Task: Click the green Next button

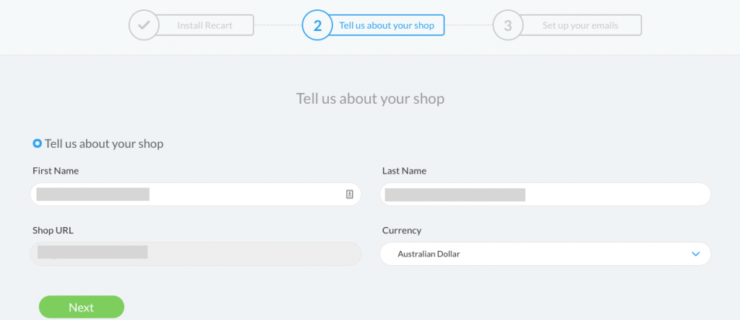Action: 82,307
